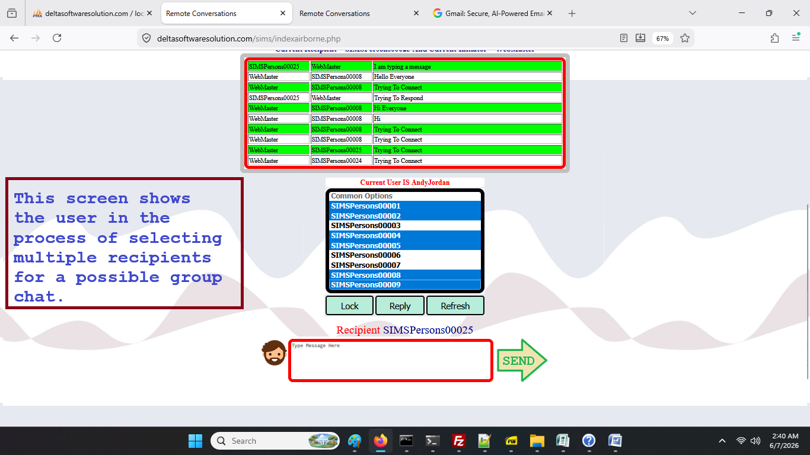Select SIMSPersons00008 in the recipient list
Viewport: 810px width, 455px height.
[x=404, y=275]
